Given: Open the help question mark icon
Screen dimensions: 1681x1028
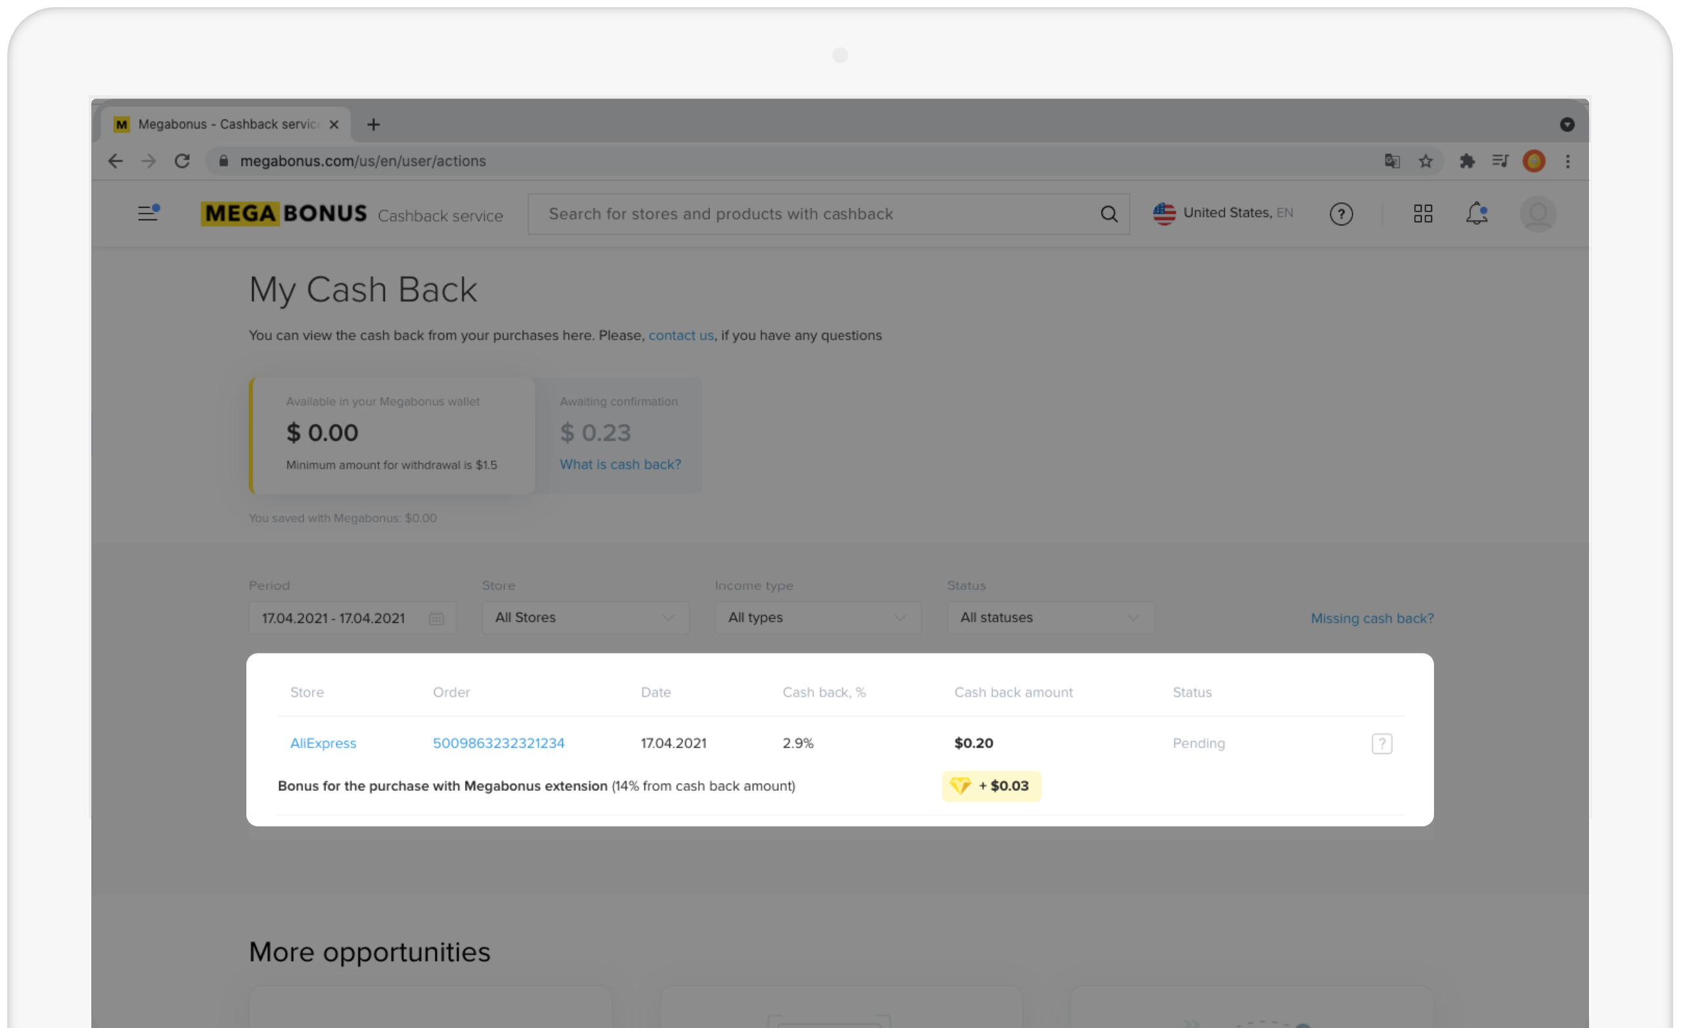Looking at the screenshot, I should tap(1341, 214).
